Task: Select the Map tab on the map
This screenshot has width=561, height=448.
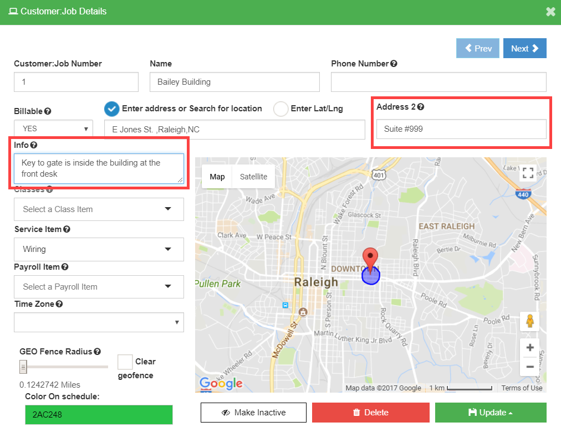Action: pyautogui.click(x=217, y=176)
